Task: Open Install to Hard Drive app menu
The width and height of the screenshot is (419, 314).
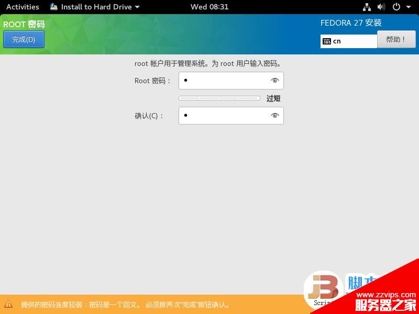Action: (x=95, y=7)
